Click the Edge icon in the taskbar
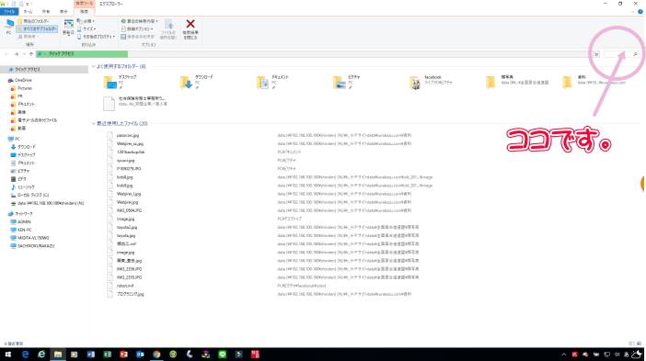The height and width of the screenshot is (361, 646). pos(25,354)
